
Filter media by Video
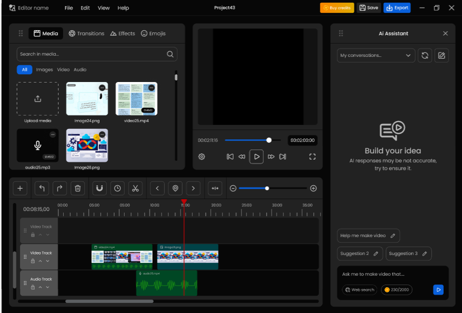pyautogui.click(x=63, y=70)
